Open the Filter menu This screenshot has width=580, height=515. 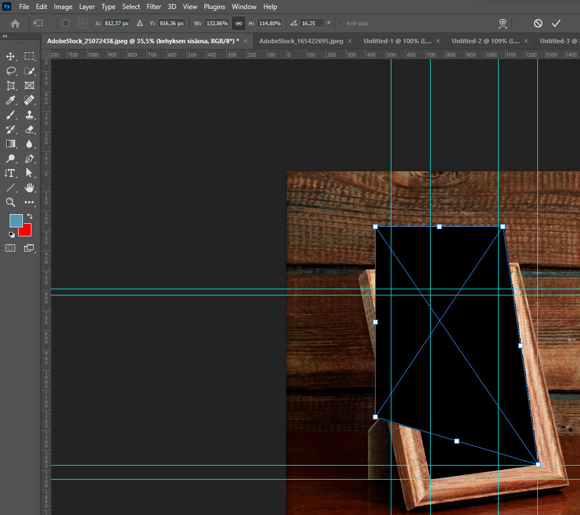point(153,7)
